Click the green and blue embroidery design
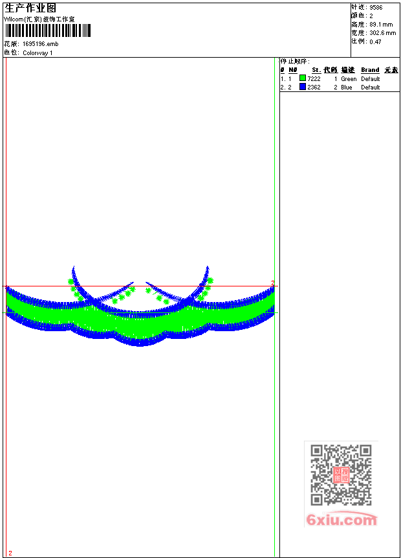Image resolution: width=401 pixels, height=558 pixels. click(140, 307)
